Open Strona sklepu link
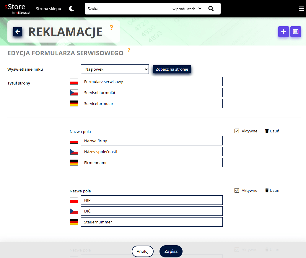306x258 pixels. pyautogui.click(x=48, y=9)
